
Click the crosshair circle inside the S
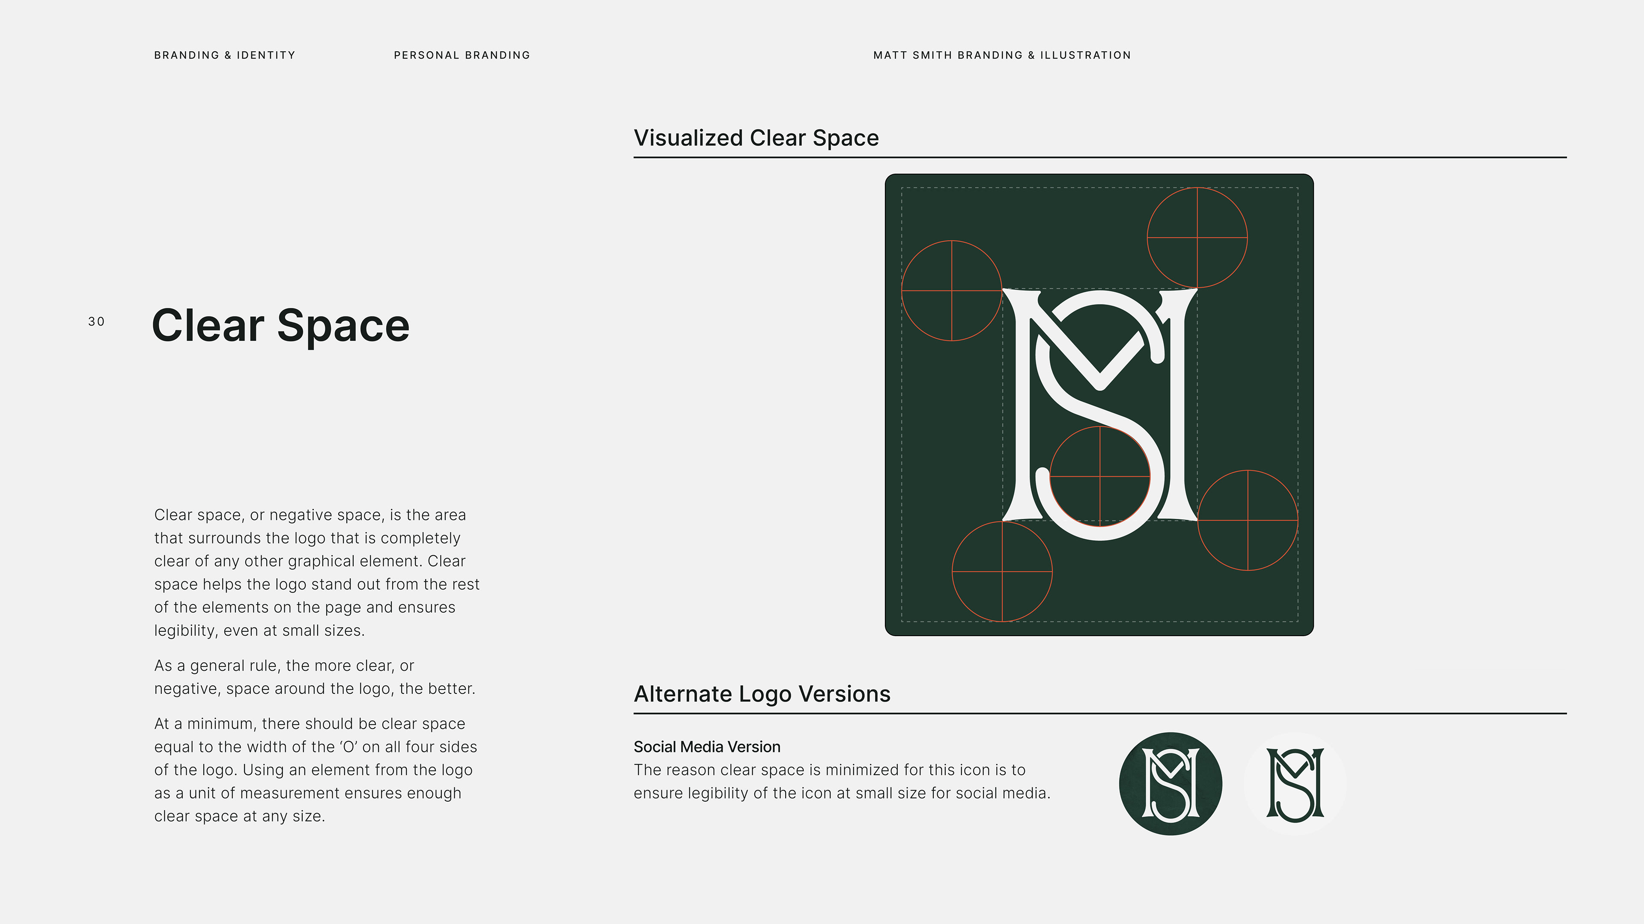pyautogui.click(x=1099, y=477)
